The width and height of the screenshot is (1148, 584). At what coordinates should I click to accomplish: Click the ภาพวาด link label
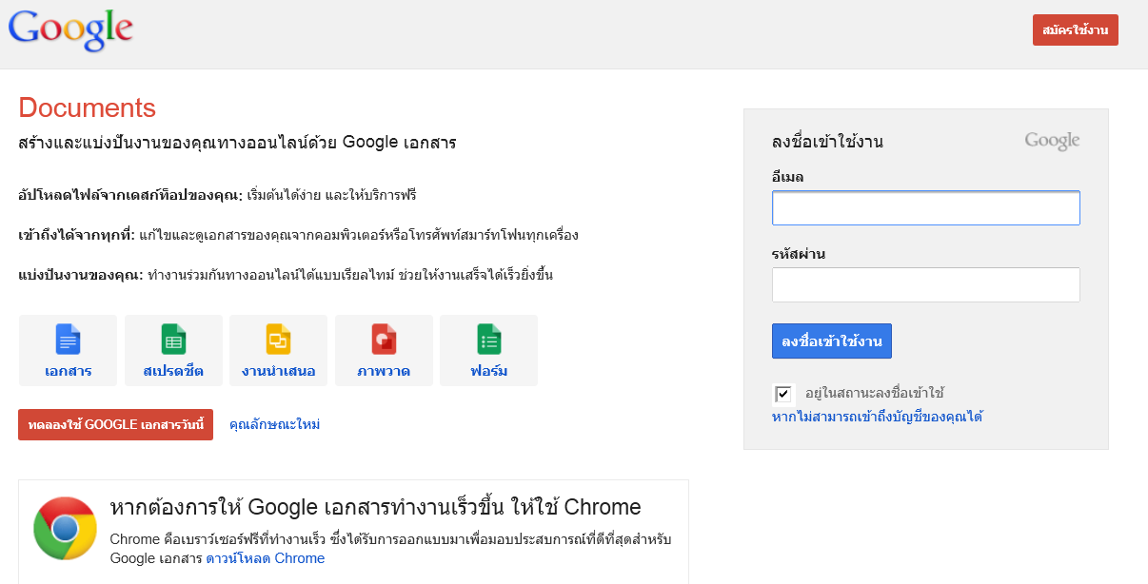click(x=384, y=371)
